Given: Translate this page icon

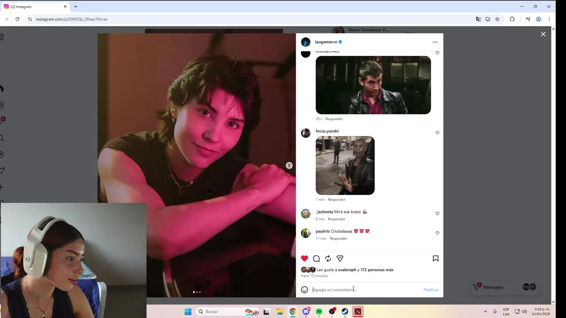Looking at the screenshot, I should point(478,19).
